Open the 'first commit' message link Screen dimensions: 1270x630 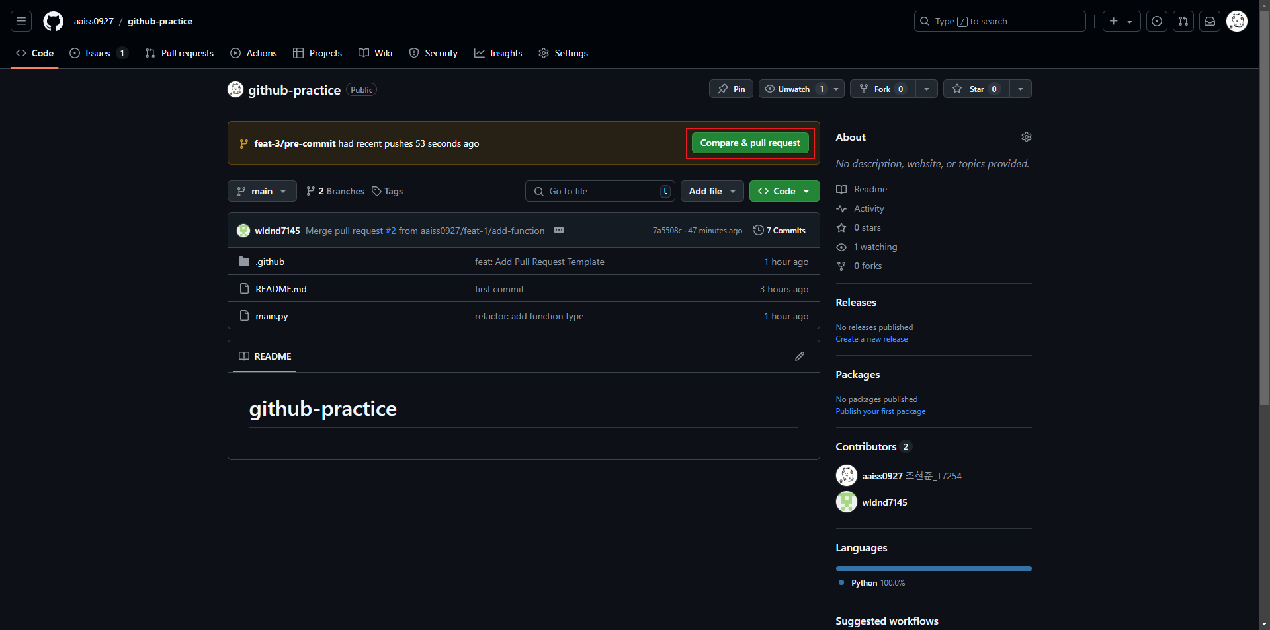click(x=499, y=289)
